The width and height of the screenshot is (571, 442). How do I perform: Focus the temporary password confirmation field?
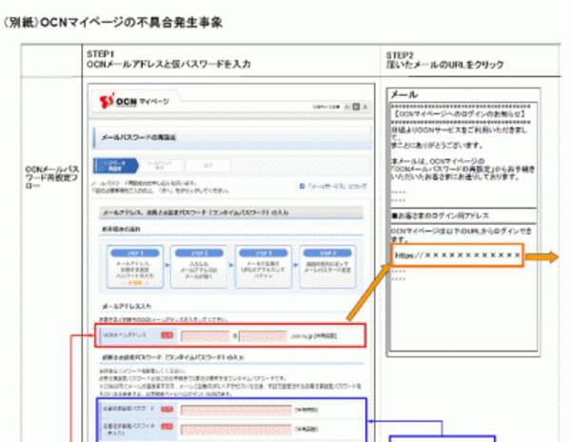[x=236, y=430]
